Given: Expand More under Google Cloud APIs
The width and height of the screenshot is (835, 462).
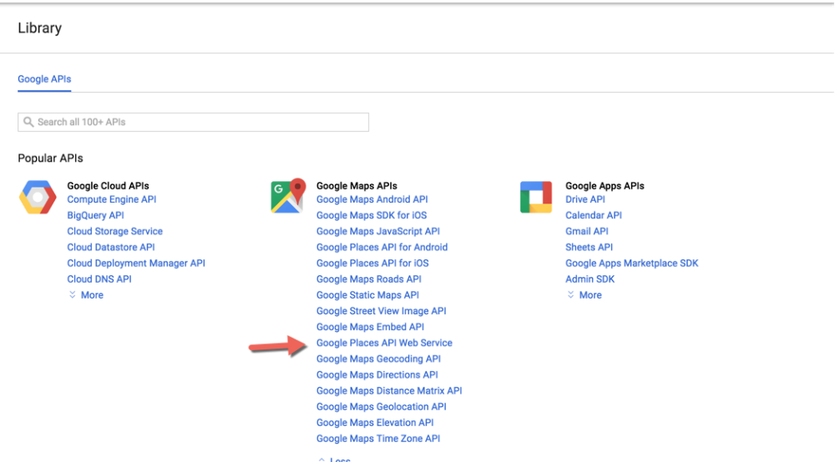Looking at the screenshot, I should tap(86, 295).
